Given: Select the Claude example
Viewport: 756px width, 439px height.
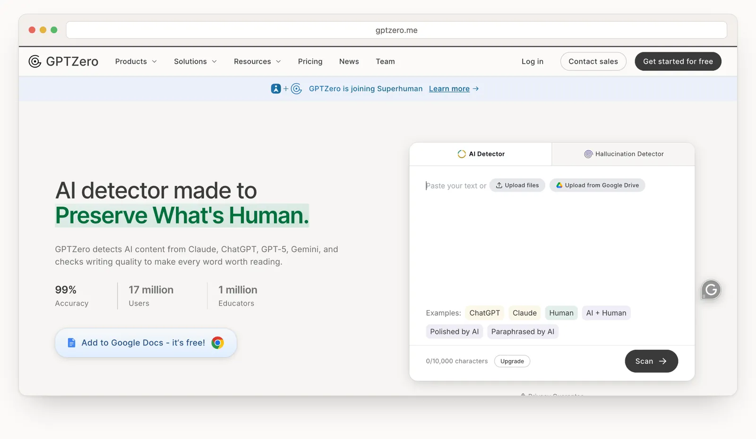Looking at the screenshot, I should coord(524,313).
